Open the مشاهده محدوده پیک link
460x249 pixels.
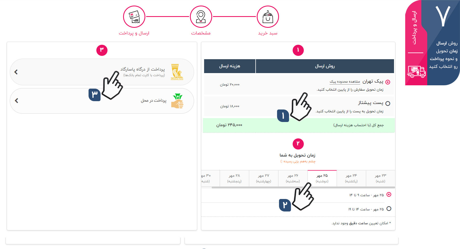tap(345, 82)
